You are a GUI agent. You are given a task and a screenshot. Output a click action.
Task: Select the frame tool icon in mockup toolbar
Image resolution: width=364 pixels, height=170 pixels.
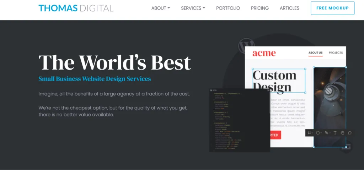coord(309,133)
